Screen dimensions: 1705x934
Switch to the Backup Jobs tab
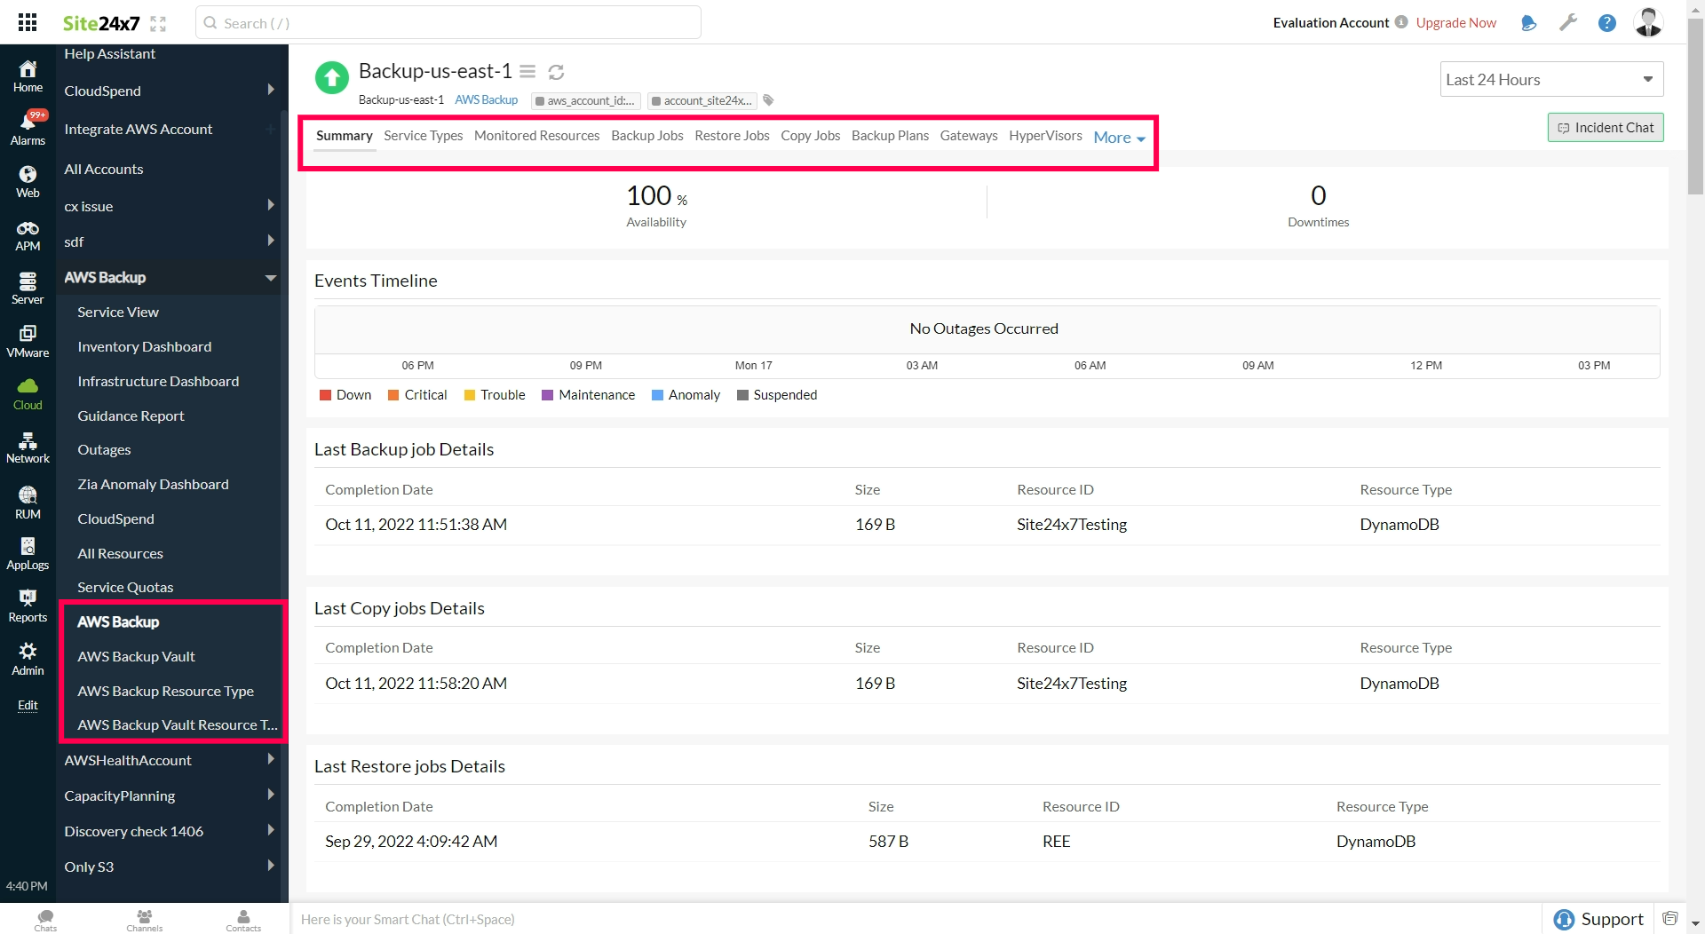pyautogui.click(x=646, y=136)
